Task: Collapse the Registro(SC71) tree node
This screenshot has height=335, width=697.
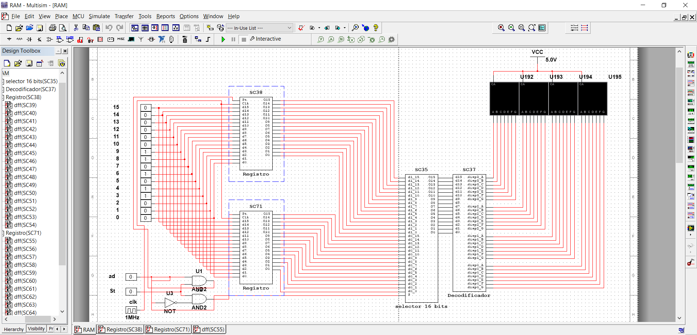Action: coord(3,233)
